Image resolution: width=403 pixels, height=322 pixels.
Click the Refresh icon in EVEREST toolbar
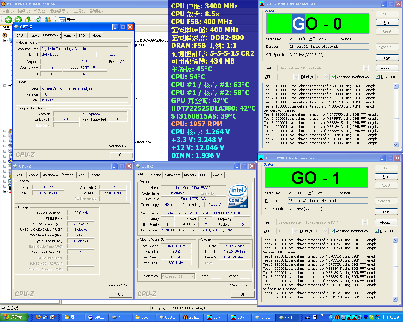coord(38,19)
